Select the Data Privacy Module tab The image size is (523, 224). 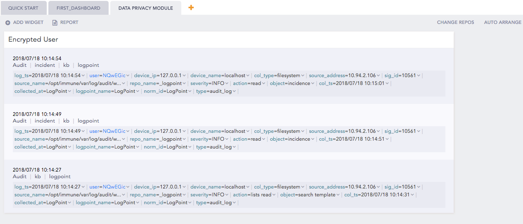pos(145,8)
